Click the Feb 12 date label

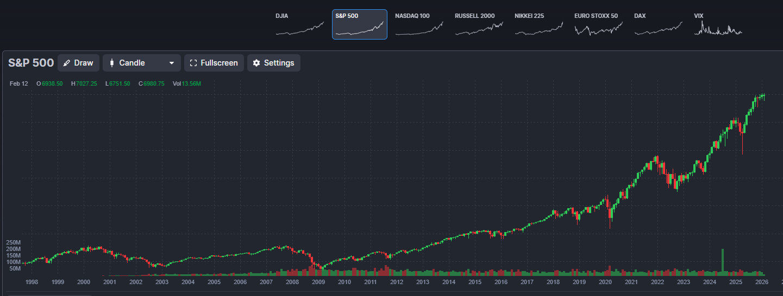pyautogui.click(x=18, y=83)
